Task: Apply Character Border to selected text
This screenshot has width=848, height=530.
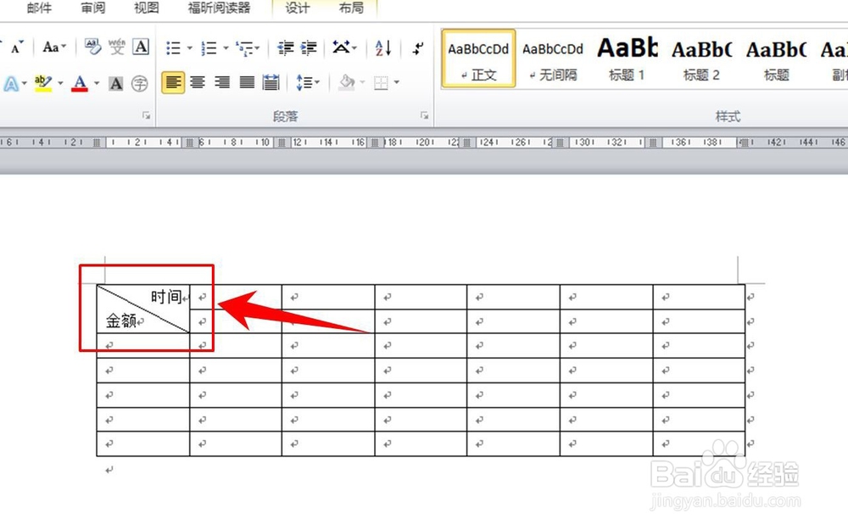Action: pos(141,46)
